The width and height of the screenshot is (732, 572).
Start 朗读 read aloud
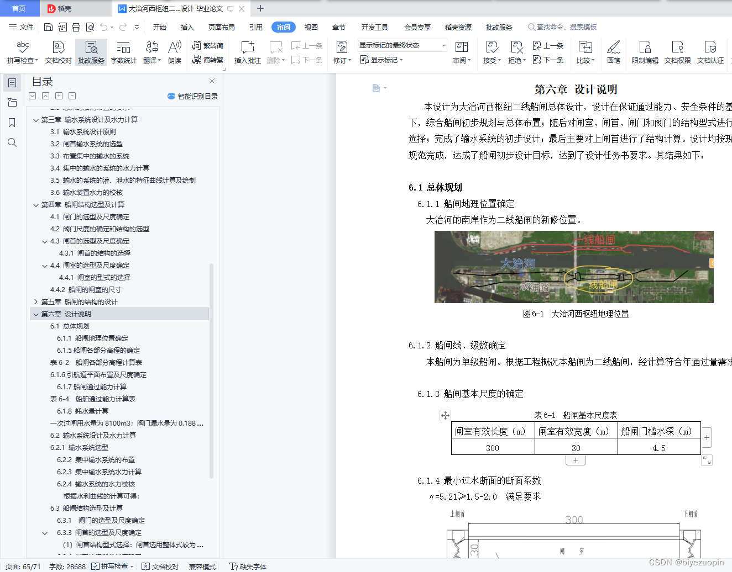point(175,52)
